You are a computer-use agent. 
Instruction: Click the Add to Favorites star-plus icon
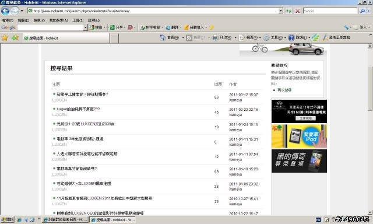[15, 37]
